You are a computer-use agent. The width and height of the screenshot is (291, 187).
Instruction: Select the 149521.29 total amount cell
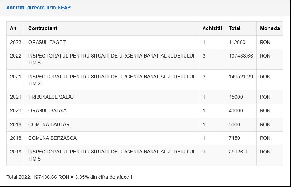tap(241, 77)
